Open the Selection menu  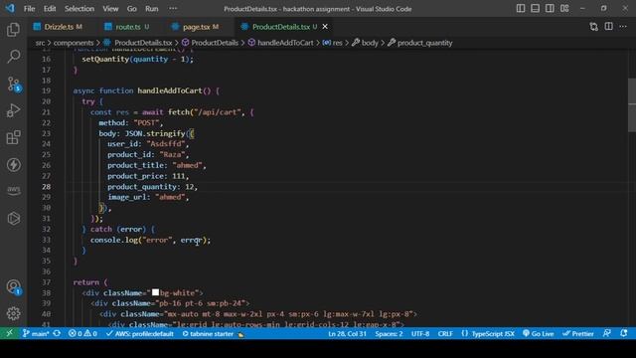[x=79, y=9]
